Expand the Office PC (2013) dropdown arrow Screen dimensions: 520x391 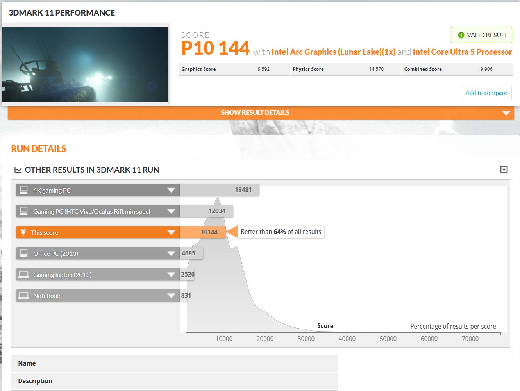coord(171,254)
